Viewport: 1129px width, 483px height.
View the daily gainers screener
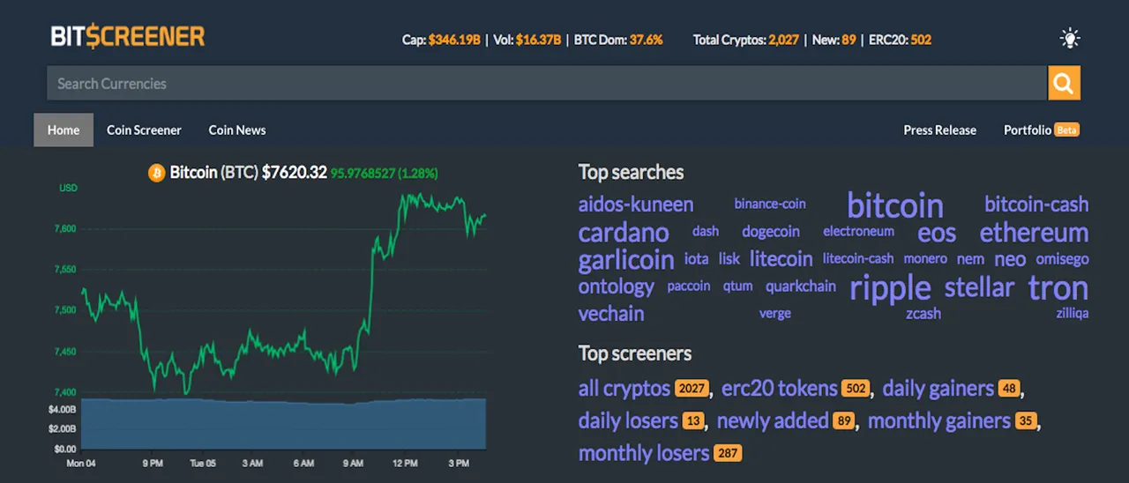tap(938, 389)
